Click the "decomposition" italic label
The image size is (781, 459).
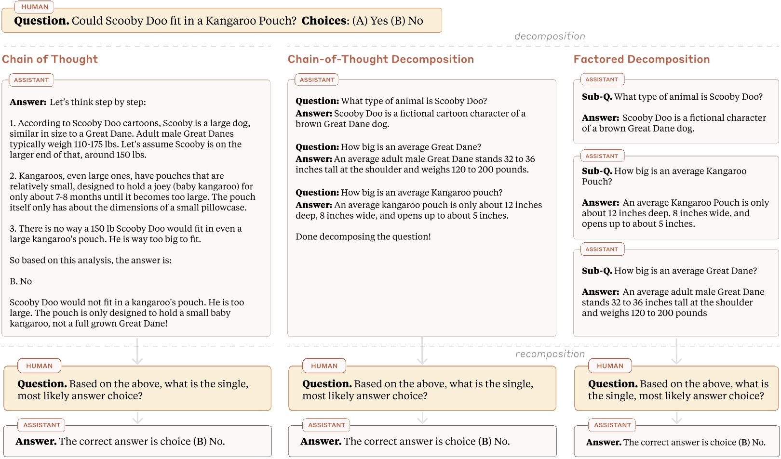pos(550,36)
